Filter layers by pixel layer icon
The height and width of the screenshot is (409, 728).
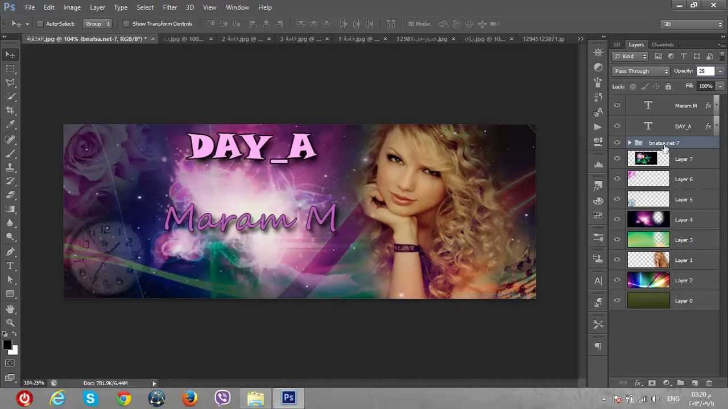pyautogui.click(x=658, y=56)
